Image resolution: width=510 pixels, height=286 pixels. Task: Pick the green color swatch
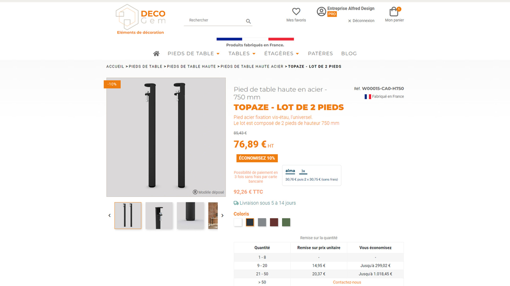pyautogui.click(x=286, y=222)
